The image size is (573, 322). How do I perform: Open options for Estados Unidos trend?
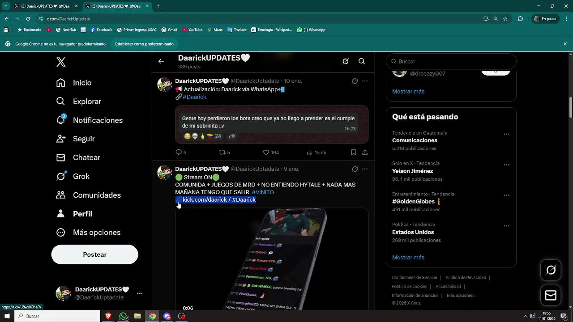pyautogui.click(x=507, y=226)
